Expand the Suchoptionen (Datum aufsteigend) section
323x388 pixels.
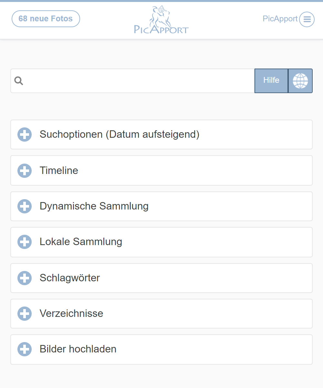120,135
